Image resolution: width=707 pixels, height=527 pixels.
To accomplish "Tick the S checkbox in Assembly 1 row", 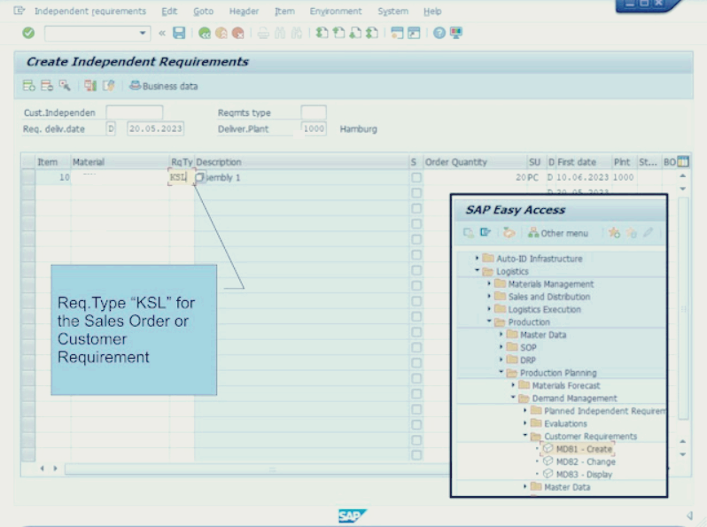I will pos(416,178).
